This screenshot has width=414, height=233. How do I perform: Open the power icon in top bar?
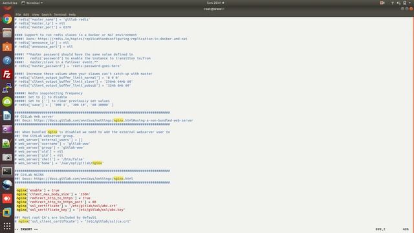click(x=404, y=3)
